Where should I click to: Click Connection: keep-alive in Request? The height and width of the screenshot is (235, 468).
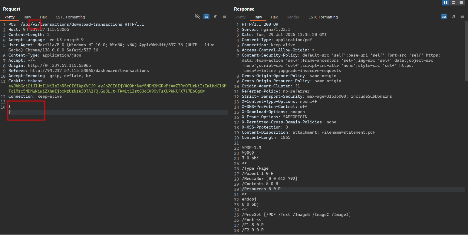35,96
